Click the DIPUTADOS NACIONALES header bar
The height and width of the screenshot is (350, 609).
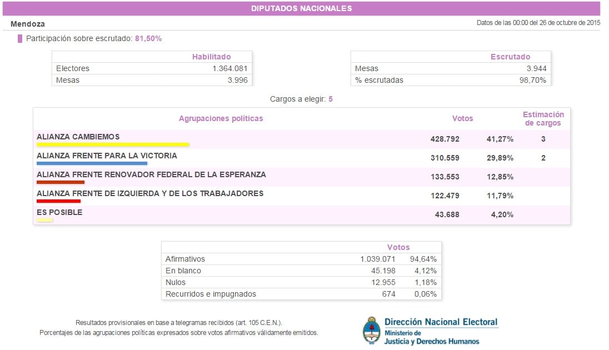click(x=301, y=8)
